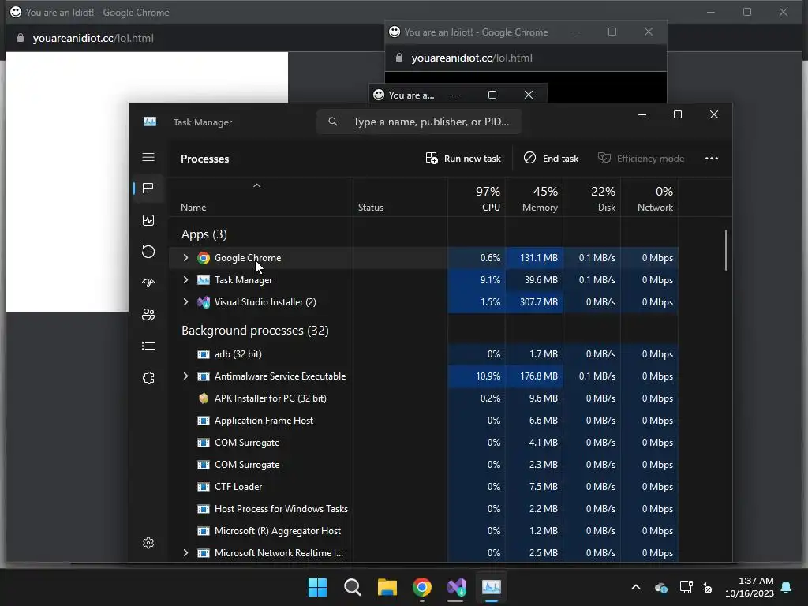Click Task Manager vertical scrollbar thumb
Screen dimensions: 808x606
pos(726,250)
